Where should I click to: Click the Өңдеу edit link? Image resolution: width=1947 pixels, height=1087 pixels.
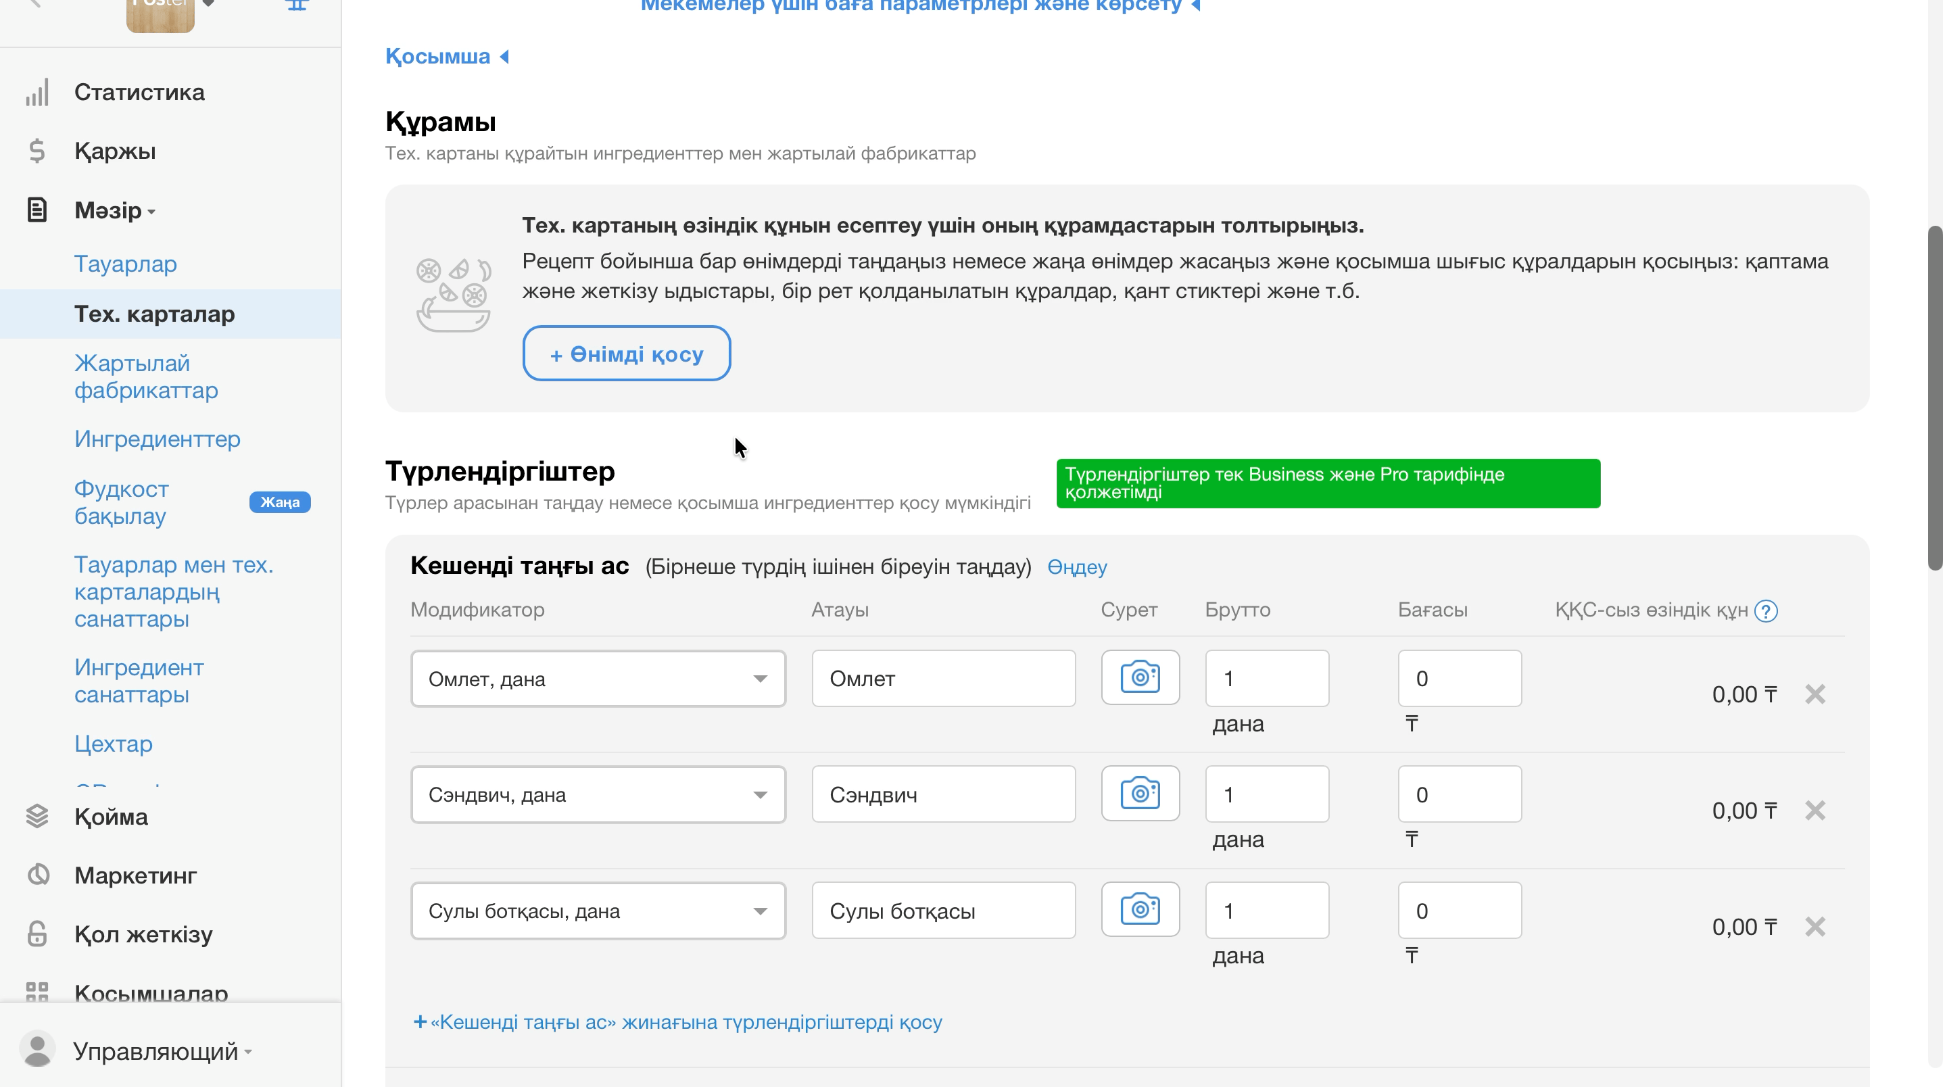pyautogui.click(x=1077, y=567)
